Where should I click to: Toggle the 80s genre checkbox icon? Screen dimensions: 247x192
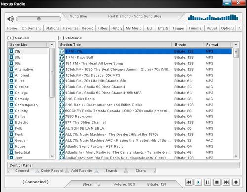pos(11,57)
